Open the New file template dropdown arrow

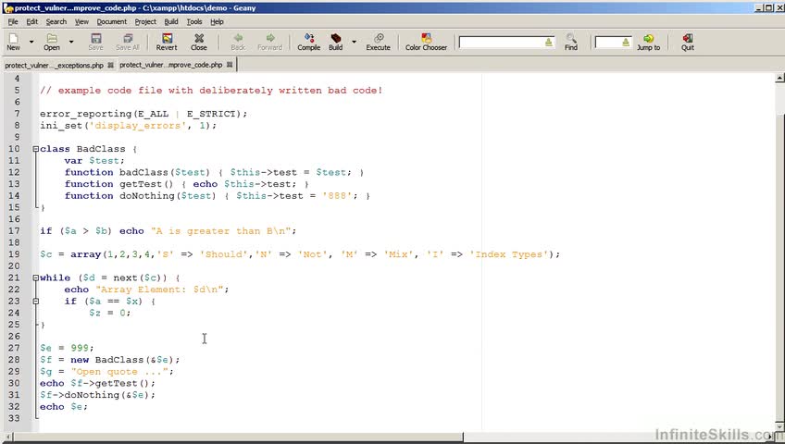click(x=31, y=42)
